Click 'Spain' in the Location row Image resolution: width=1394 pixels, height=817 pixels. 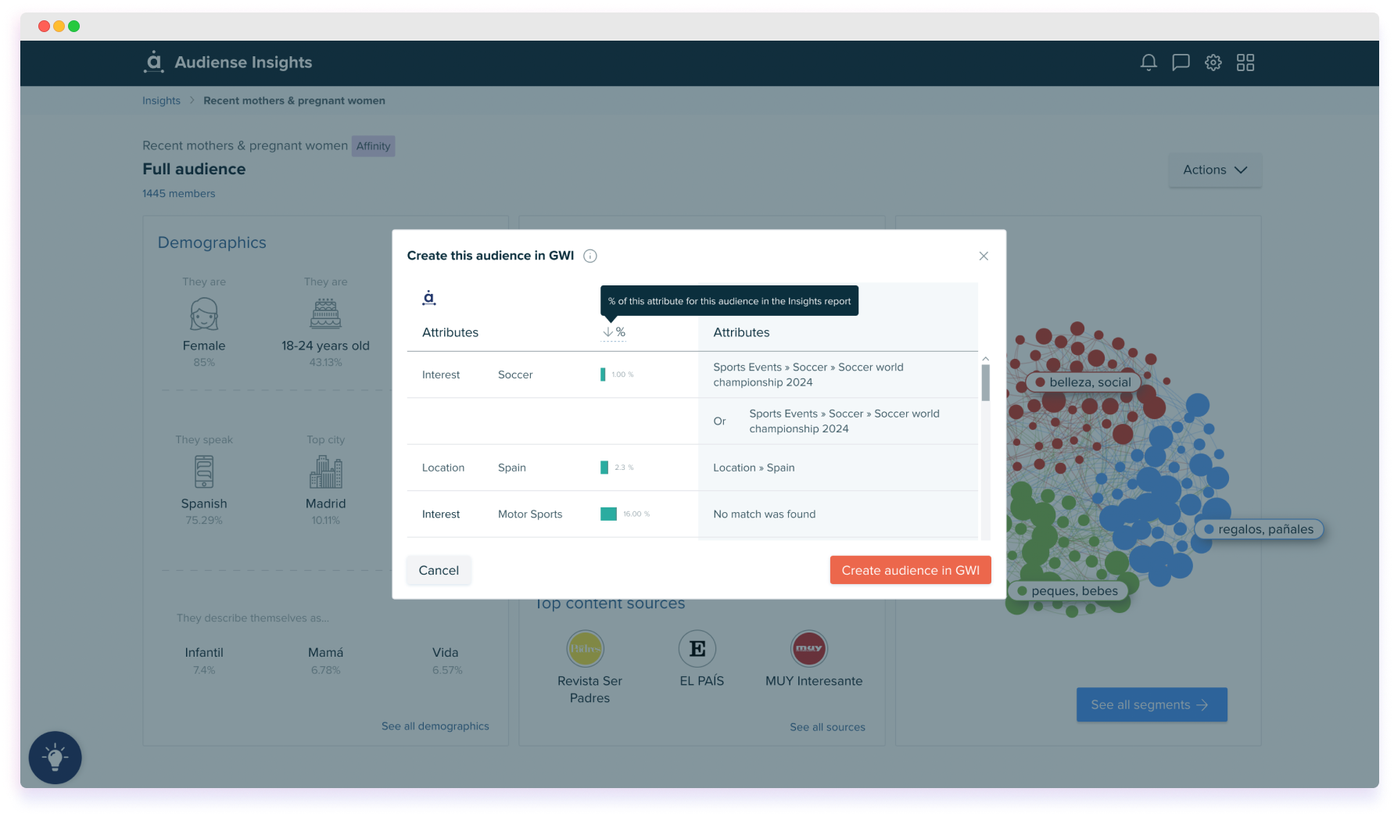click(511, 468)
